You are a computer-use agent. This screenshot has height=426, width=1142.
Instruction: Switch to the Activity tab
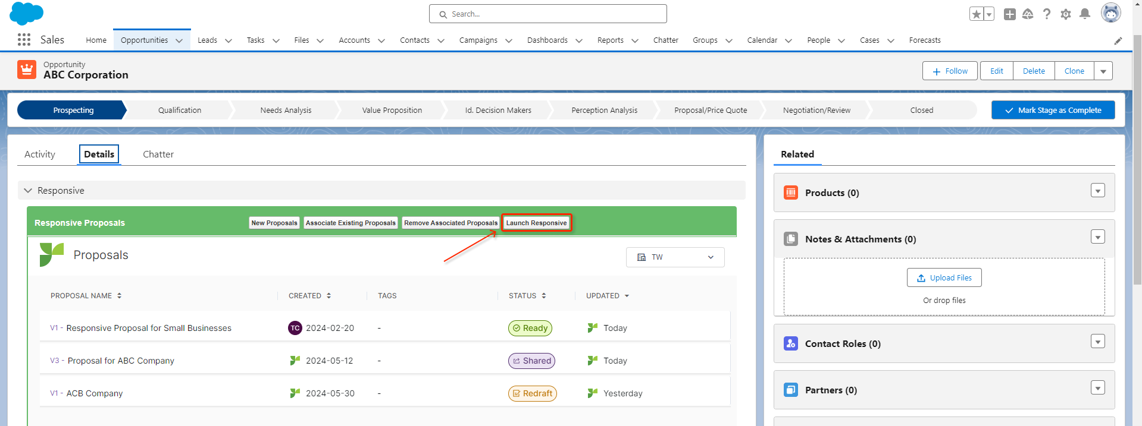tap(40, 154)
